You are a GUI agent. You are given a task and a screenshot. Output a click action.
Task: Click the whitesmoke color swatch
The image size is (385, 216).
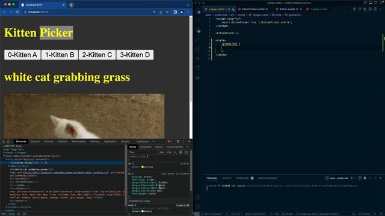coord(143,211)
